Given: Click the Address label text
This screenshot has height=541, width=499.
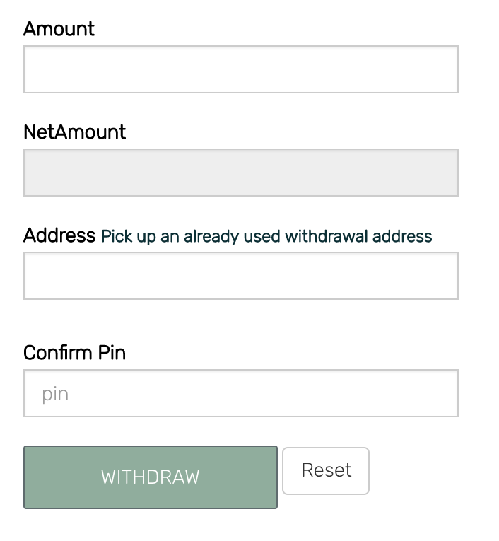Looking at the screenshot, I should pyautogui.click(x=59, y=235).
